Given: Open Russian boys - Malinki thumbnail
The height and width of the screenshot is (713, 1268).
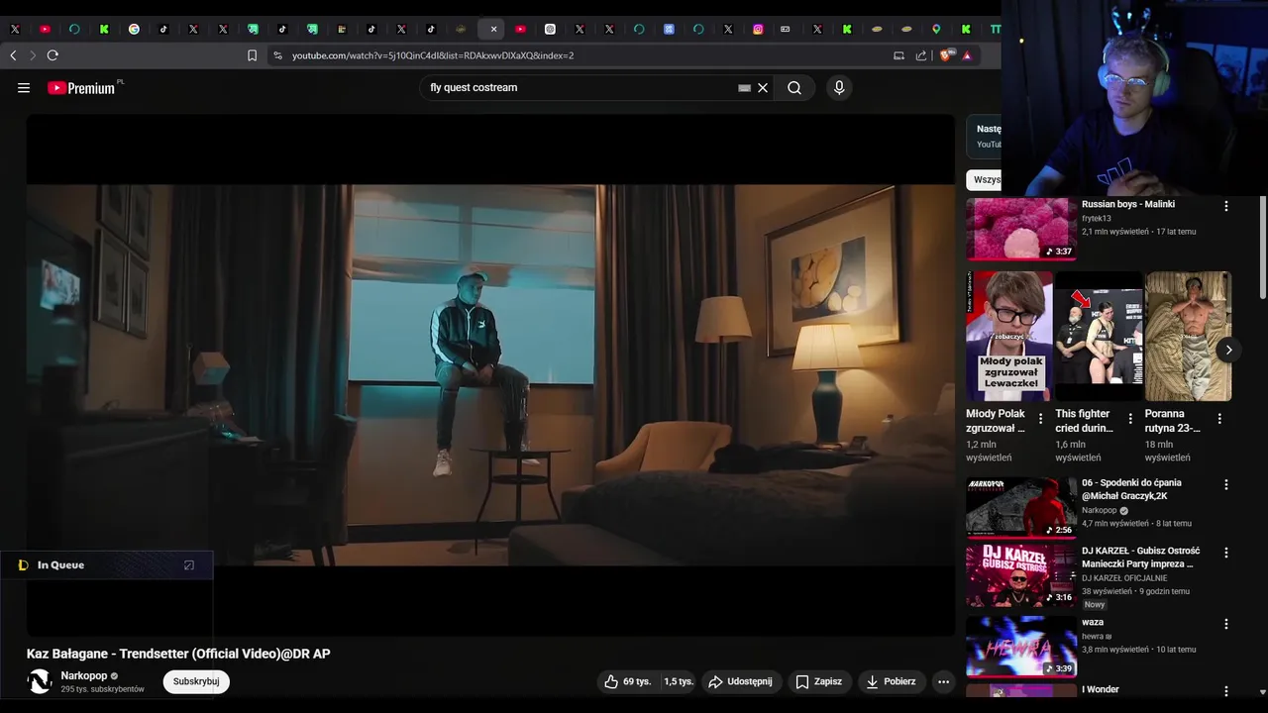Looking at the screenshot, I should pos(1021,229).
